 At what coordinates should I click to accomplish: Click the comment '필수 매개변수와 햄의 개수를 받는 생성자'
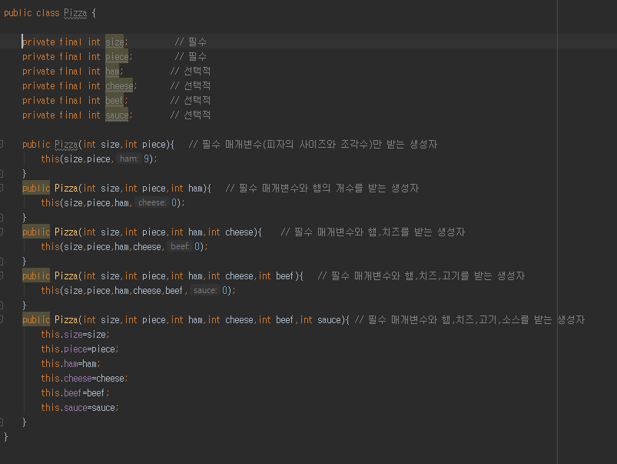tap(322, 188)
